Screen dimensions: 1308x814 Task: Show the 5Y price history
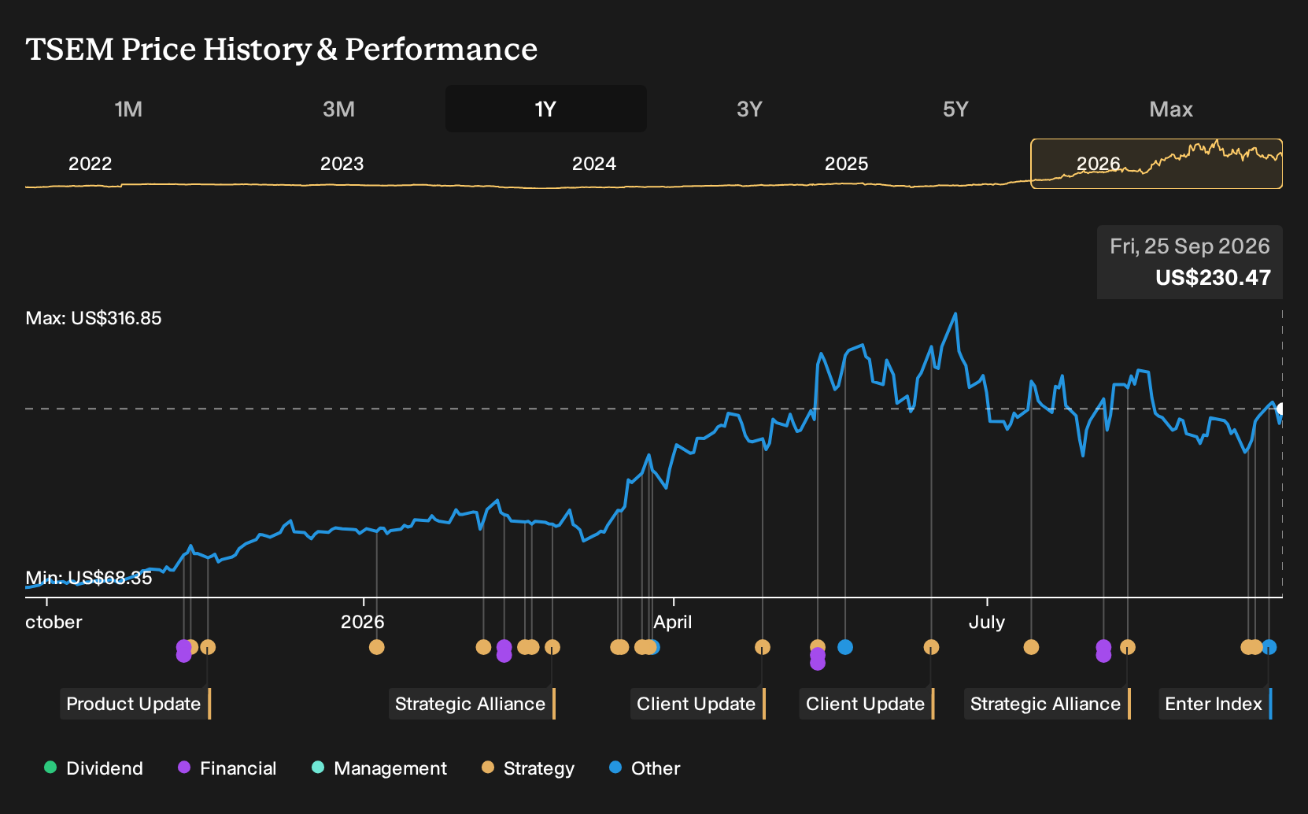click(x=955, y=109)
